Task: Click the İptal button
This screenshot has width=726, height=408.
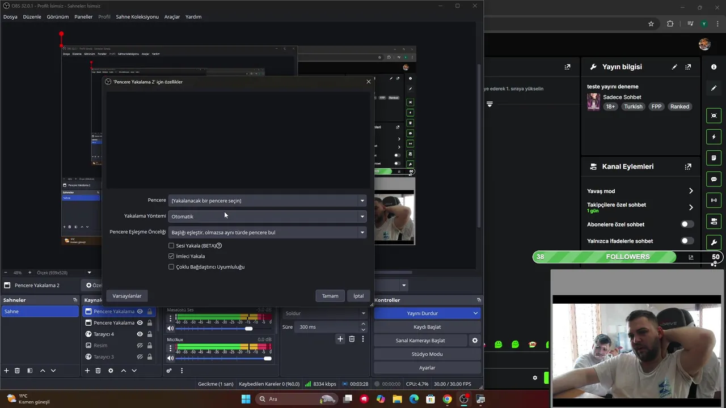Action: point(358,296)
